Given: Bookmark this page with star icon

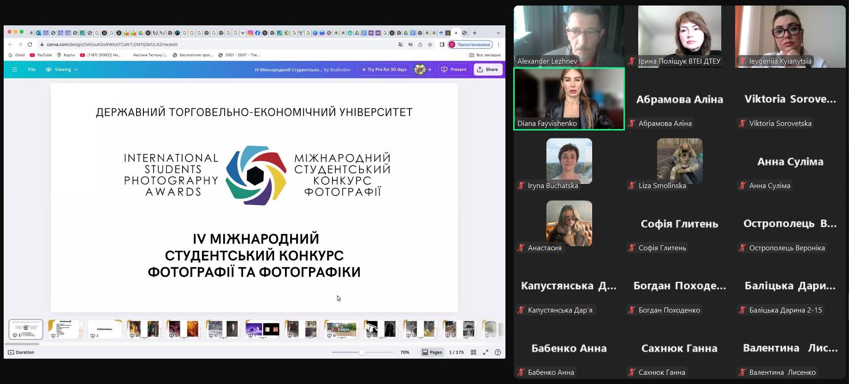Looking at the screenshot, I should (x=430, y=45).
